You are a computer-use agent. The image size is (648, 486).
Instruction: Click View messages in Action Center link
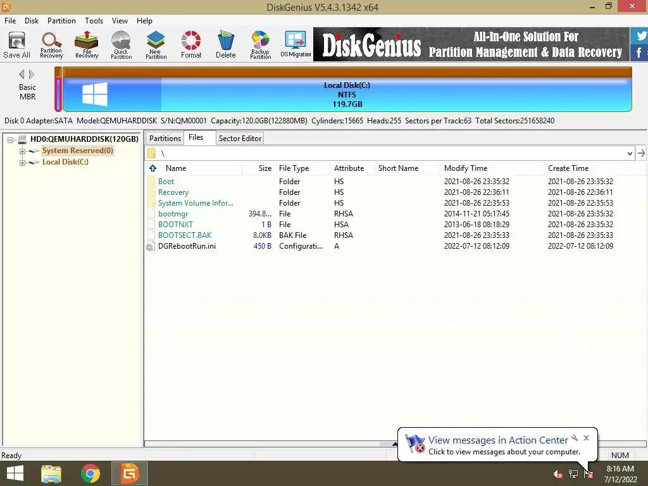pyautogui.click(x=498, y=440)
